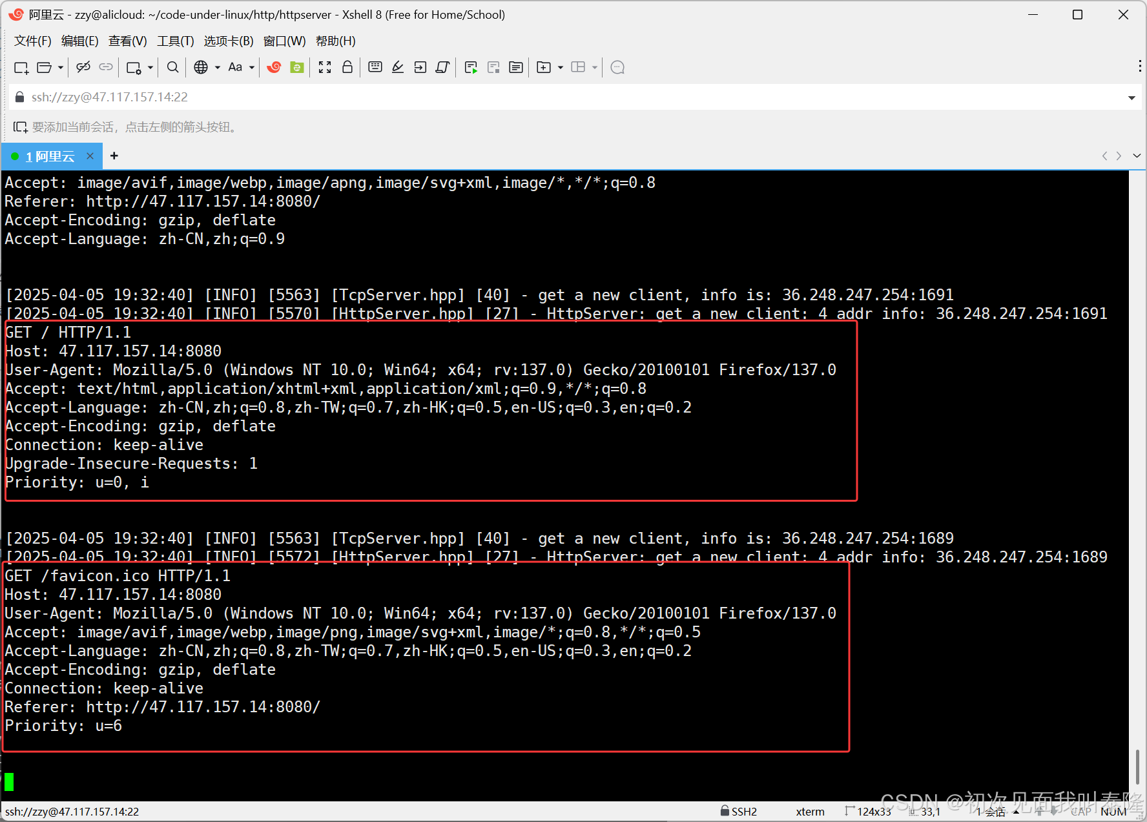The image size is (1147, 822).
Task: Click the Highlight pen toolbar icon
Action: tap(398, 67)
